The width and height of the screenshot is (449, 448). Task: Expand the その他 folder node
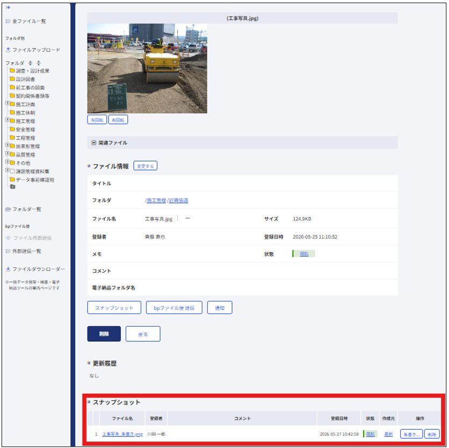click(7, 161)
